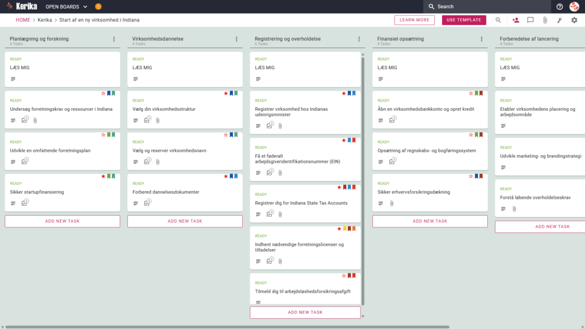Viewport: 585px width, 329px height.
Task: Click the Forberedelse af lancering column header
Action: click(x=529, y=39)
